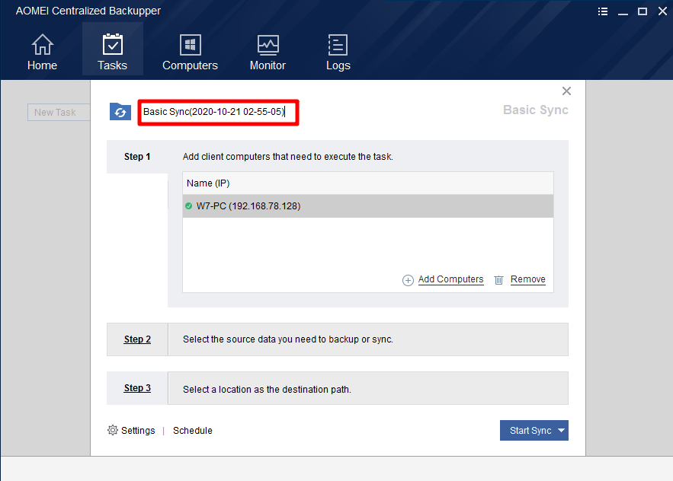
Task: Edit the task name field
Action: 218,113
